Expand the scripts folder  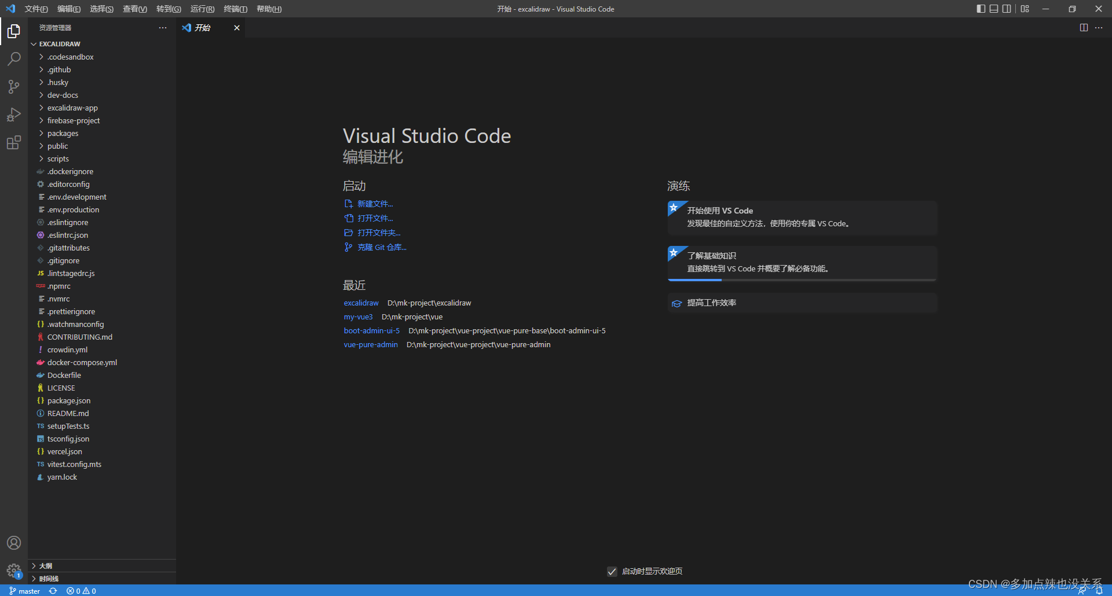click(x=101, y=159)
